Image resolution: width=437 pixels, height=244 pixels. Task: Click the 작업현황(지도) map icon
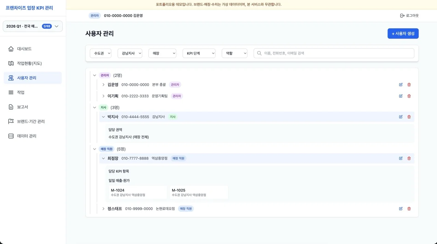point(11,63)
